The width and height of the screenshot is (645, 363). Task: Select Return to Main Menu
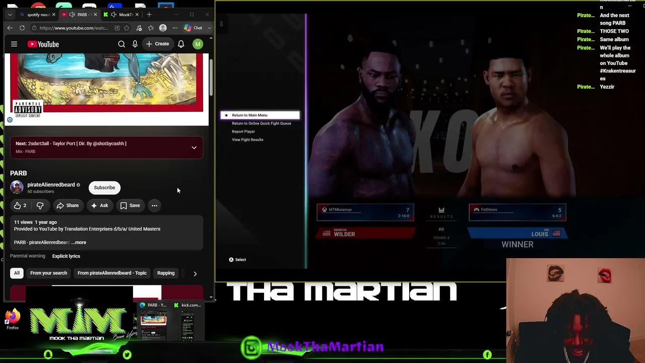pyautogui.click(x=260, y=115)
